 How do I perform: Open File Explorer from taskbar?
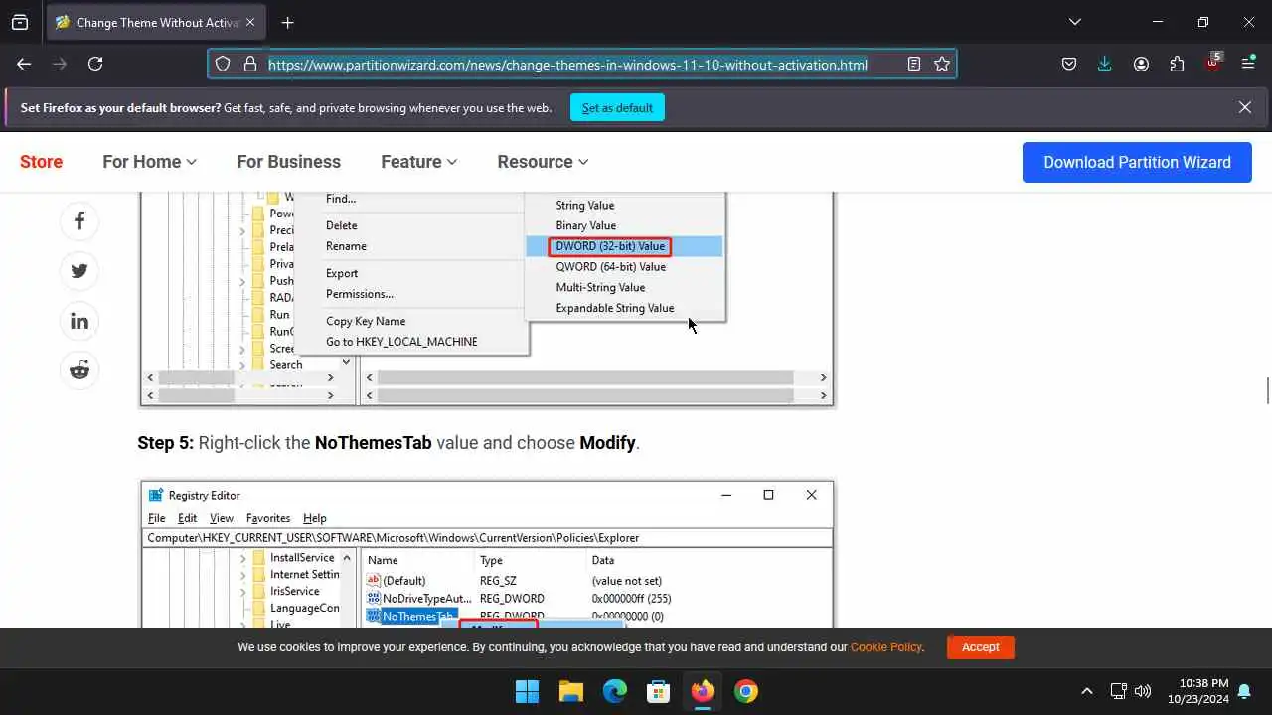tap(570, 691)
